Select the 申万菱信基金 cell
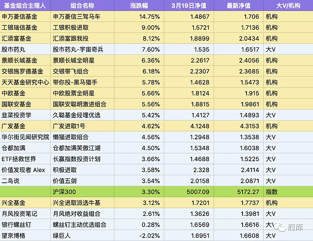The width and height of the screenshot is (313, 241). [25, 16]
